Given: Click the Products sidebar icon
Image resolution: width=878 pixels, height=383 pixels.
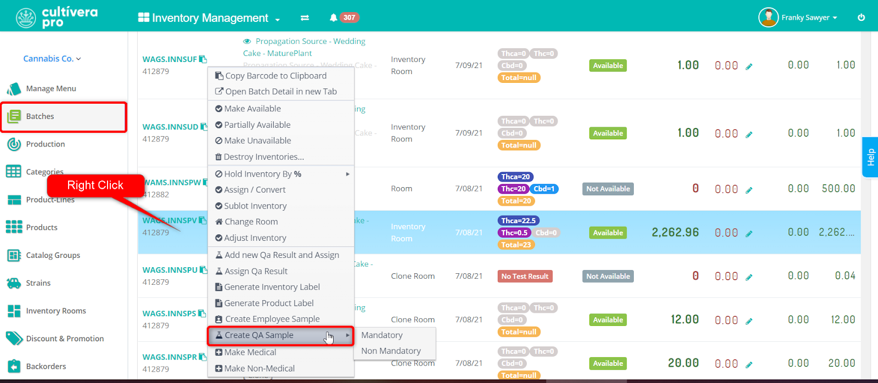Looking at the screenshot, I should tap(14, 227).
